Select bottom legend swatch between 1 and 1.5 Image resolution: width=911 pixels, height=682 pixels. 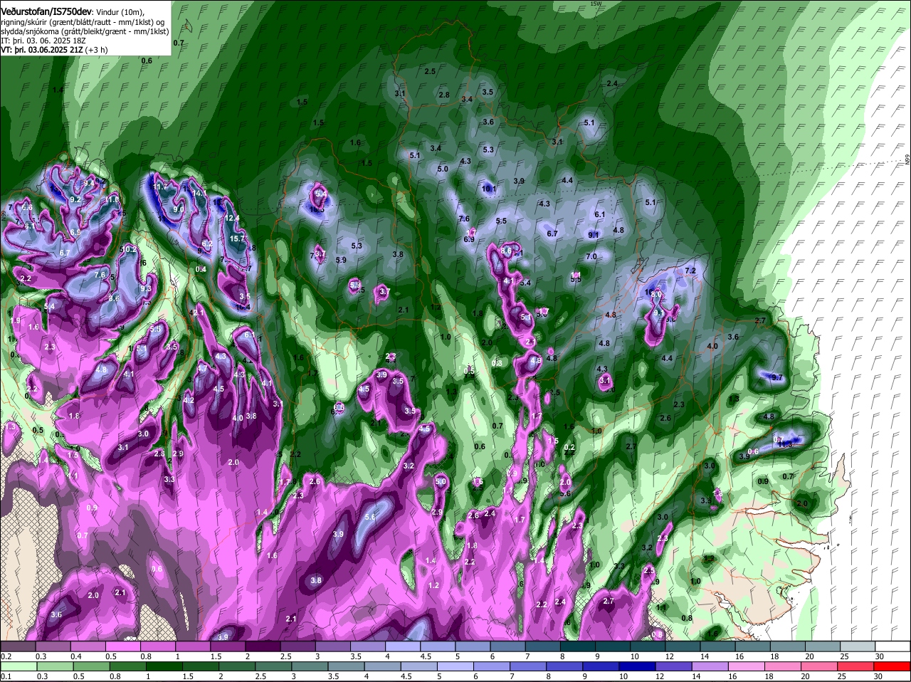(164, 667)
